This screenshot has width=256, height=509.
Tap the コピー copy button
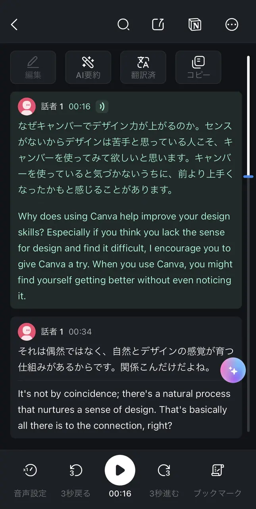coord(198,67)
